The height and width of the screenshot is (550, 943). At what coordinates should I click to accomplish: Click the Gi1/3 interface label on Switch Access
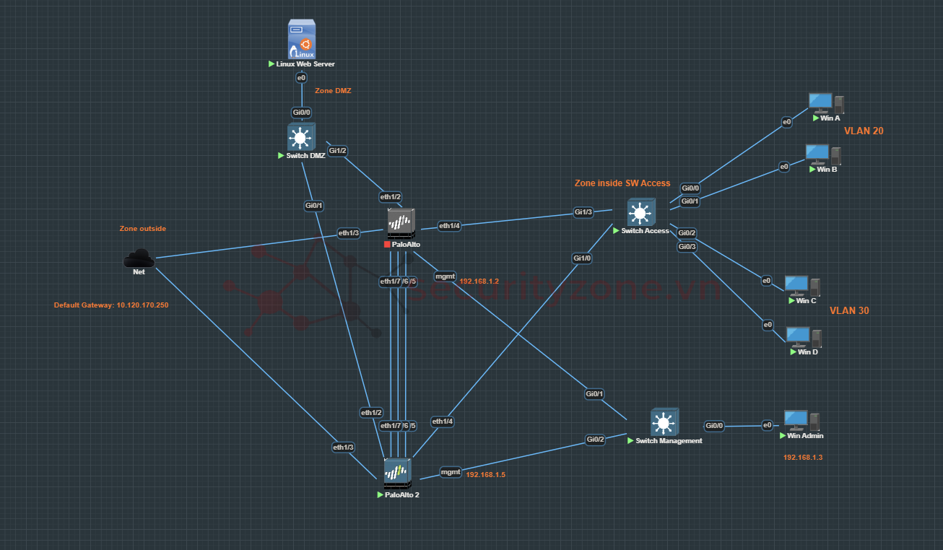583,212
